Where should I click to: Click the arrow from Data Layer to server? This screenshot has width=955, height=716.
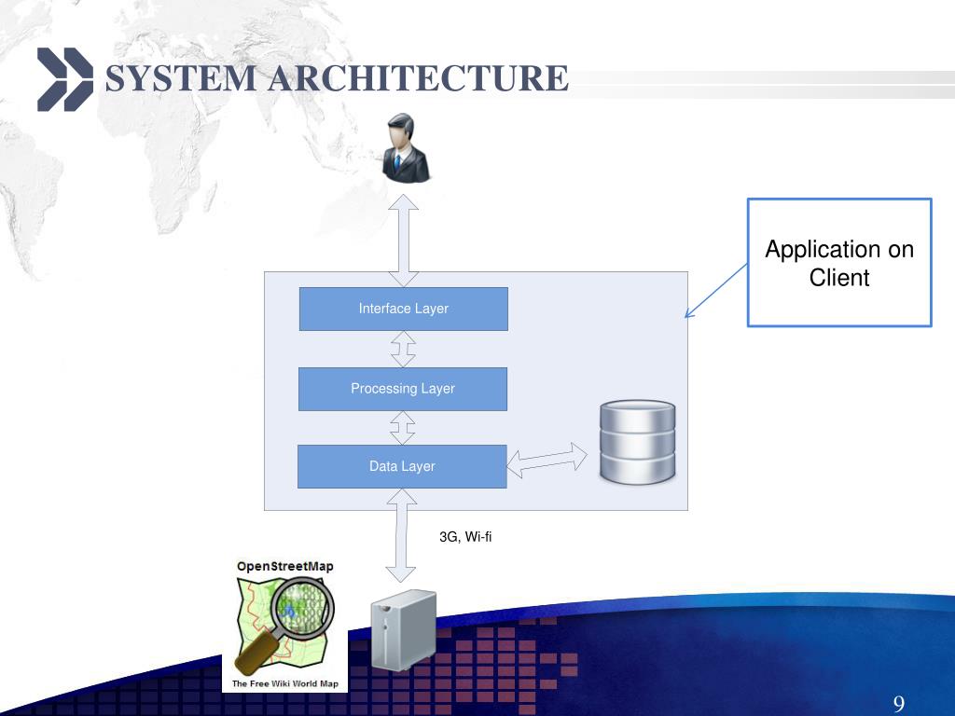[401, 535]
